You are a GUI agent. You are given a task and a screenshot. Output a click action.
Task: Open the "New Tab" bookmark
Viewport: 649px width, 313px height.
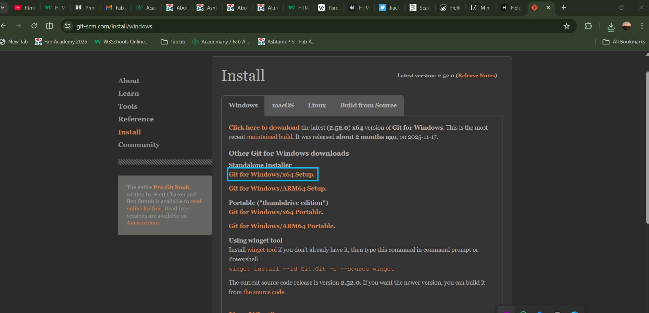pos(14,42)
